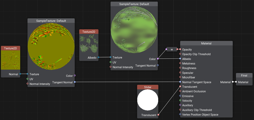This screenshot has width=254, height=120.
Task: Click the Auxiliary Clip Threshold port
Action: click(x=180, y=110)
